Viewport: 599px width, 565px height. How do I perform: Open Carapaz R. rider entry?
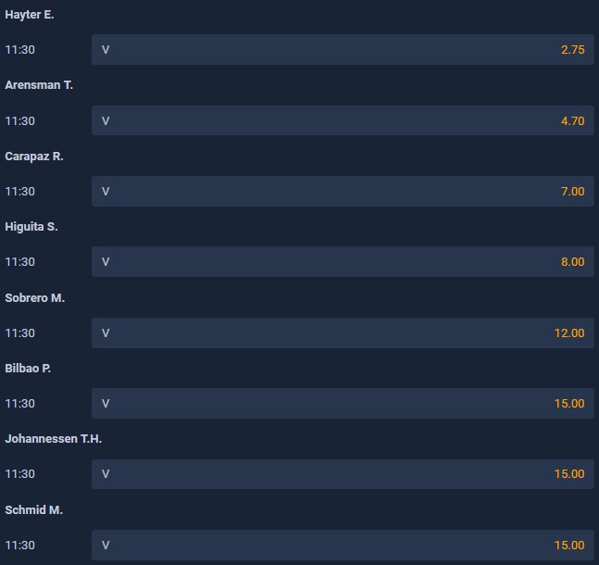click(34, 157)
